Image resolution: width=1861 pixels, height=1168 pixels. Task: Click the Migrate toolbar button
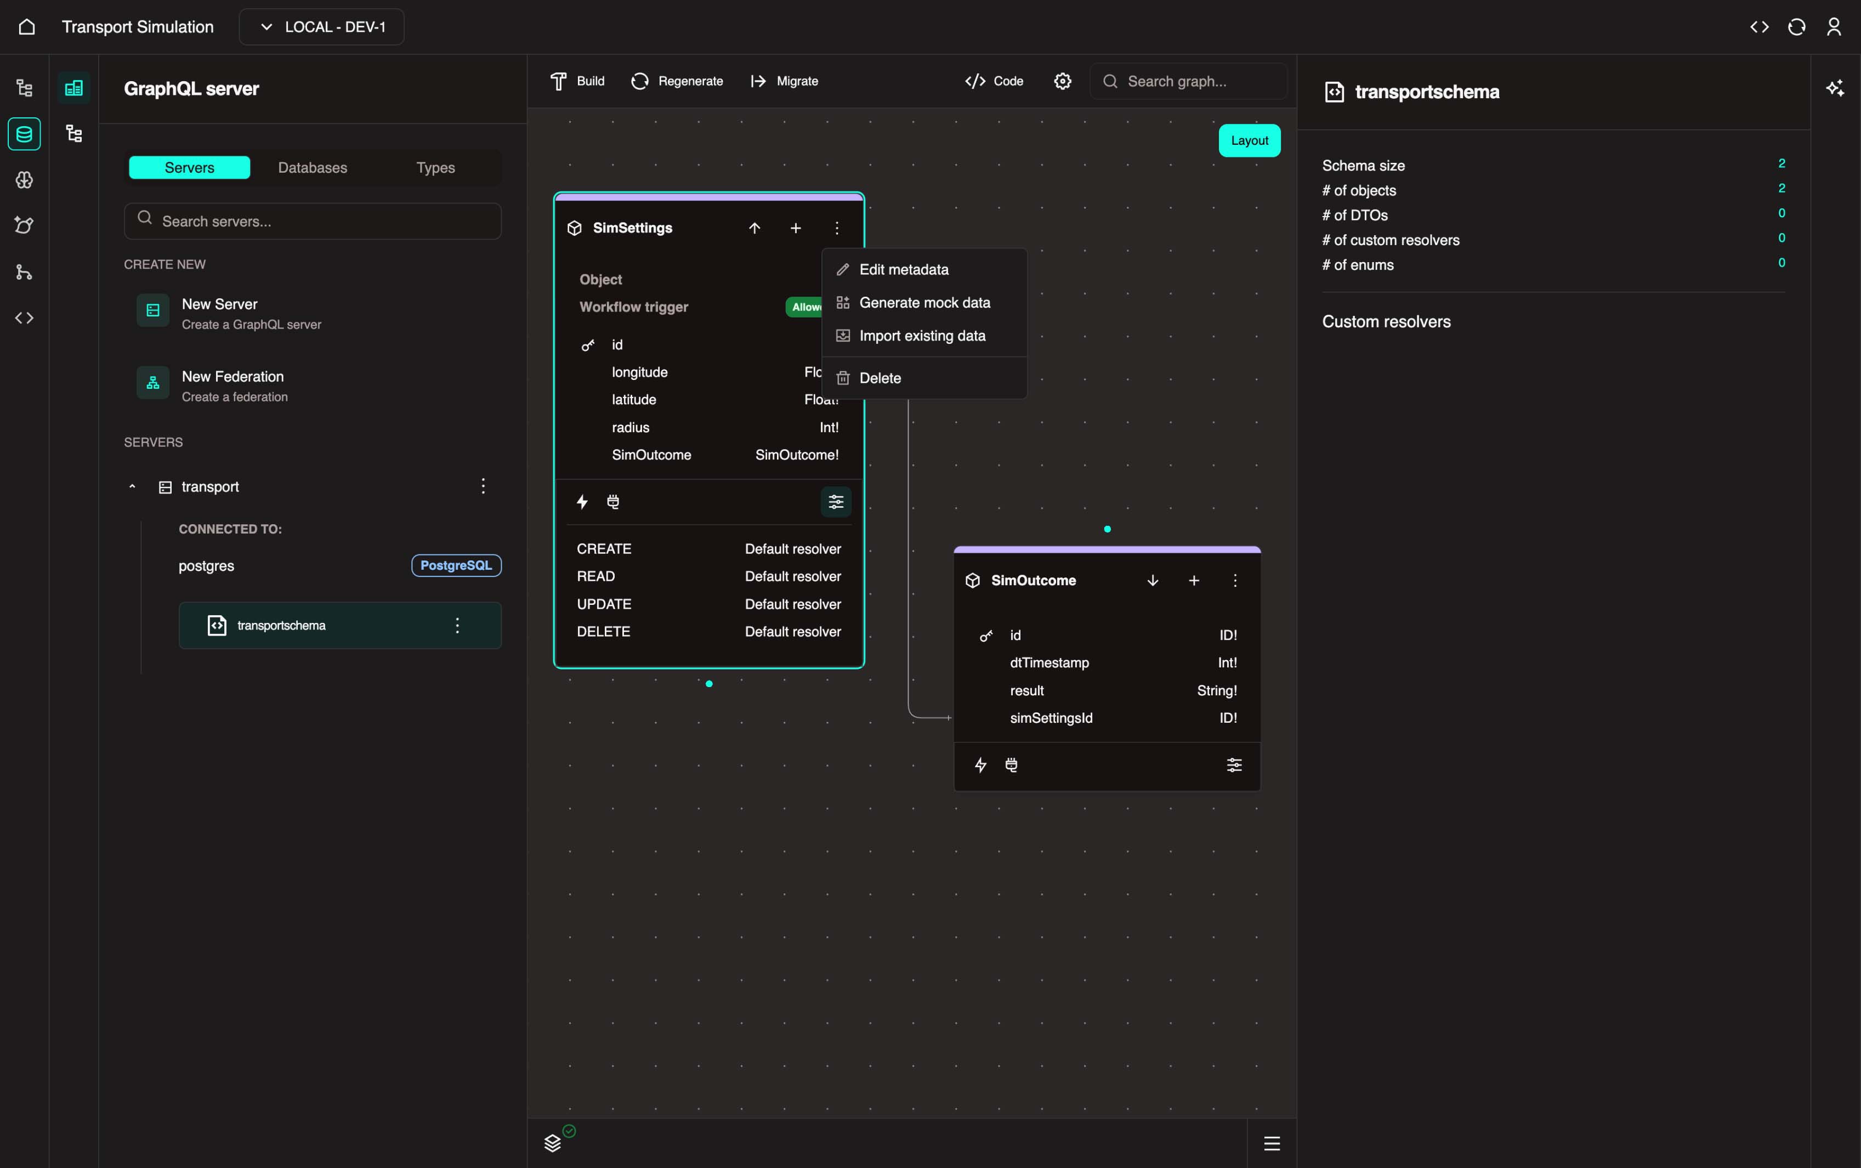tap(785, 81)
